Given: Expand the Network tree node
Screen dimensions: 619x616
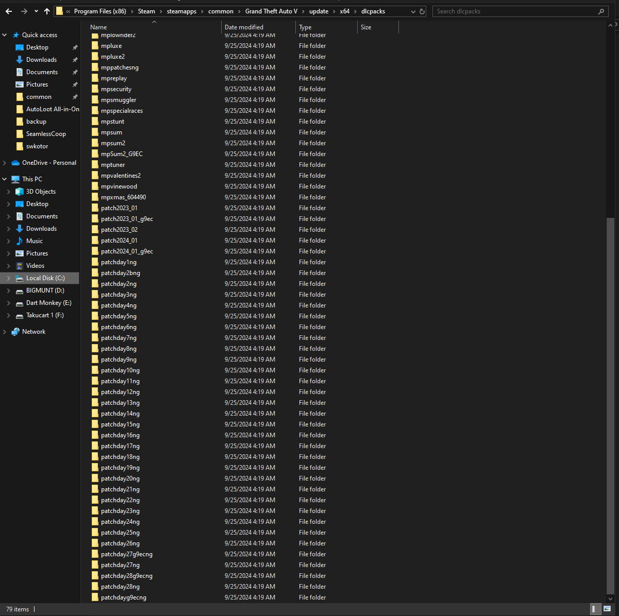Looking at the screenshot, I should click(x=5, y=332).
